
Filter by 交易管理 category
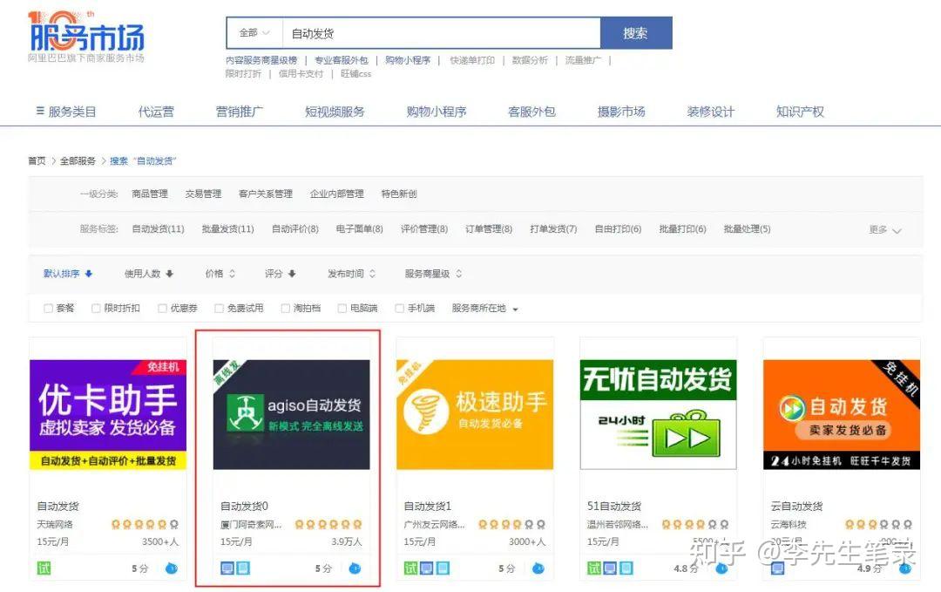[x=203, y=194]
